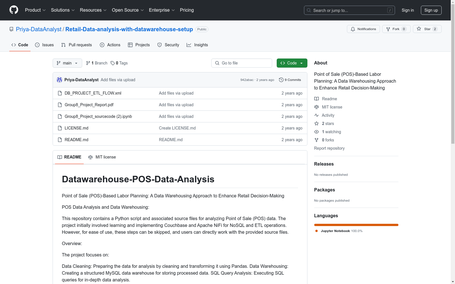
Task: Expand the Enterprise menu
Action: click(162, 10)
